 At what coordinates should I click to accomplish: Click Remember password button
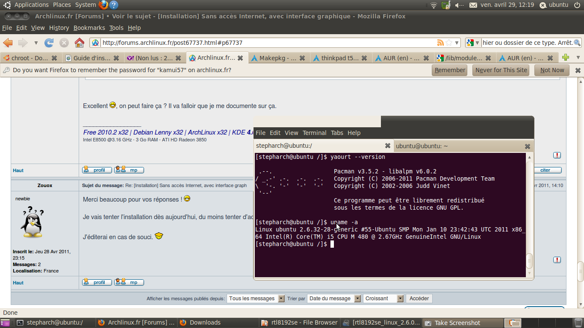point(450,70)
